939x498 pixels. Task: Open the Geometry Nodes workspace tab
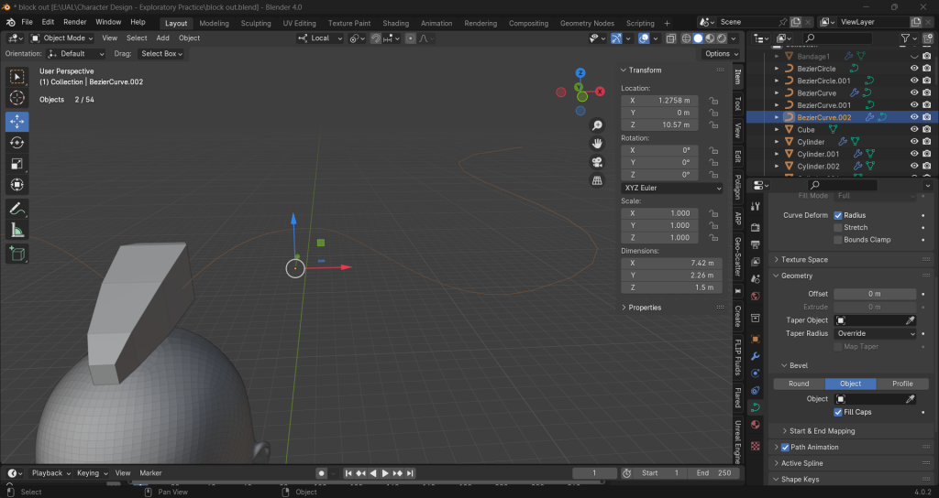click(587, 23)
